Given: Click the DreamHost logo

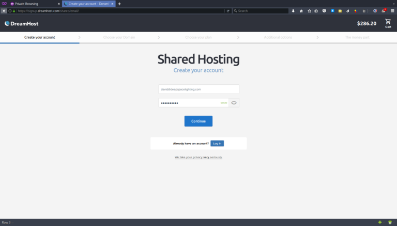Looking at the screenshot, I should (22, 24).
